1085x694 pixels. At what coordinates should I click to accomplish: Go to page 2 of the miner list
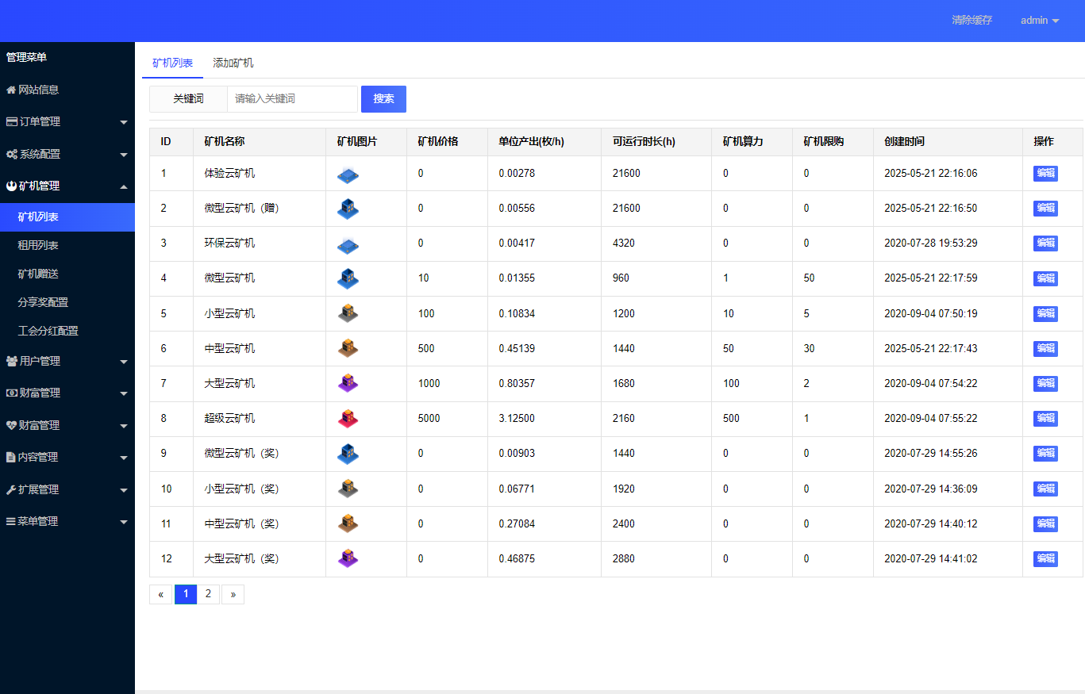point(208,593)
